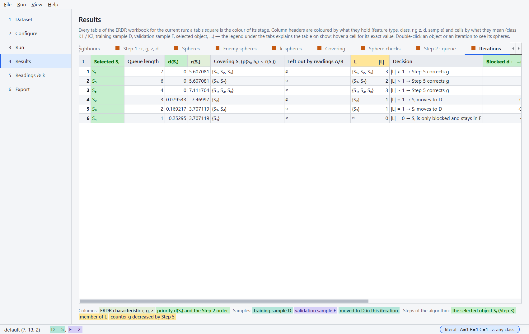Open the k-spheres tab

point(287,48)
